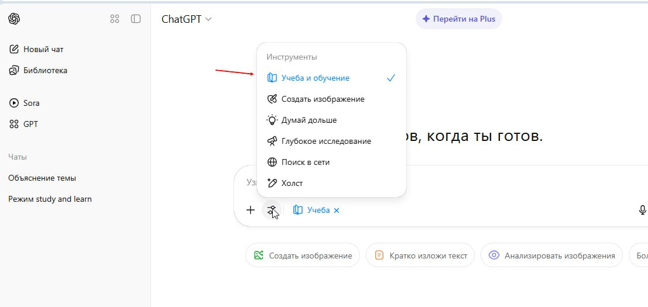Click the GPT four-circles icon in sidebar

[x=13, y=124]
